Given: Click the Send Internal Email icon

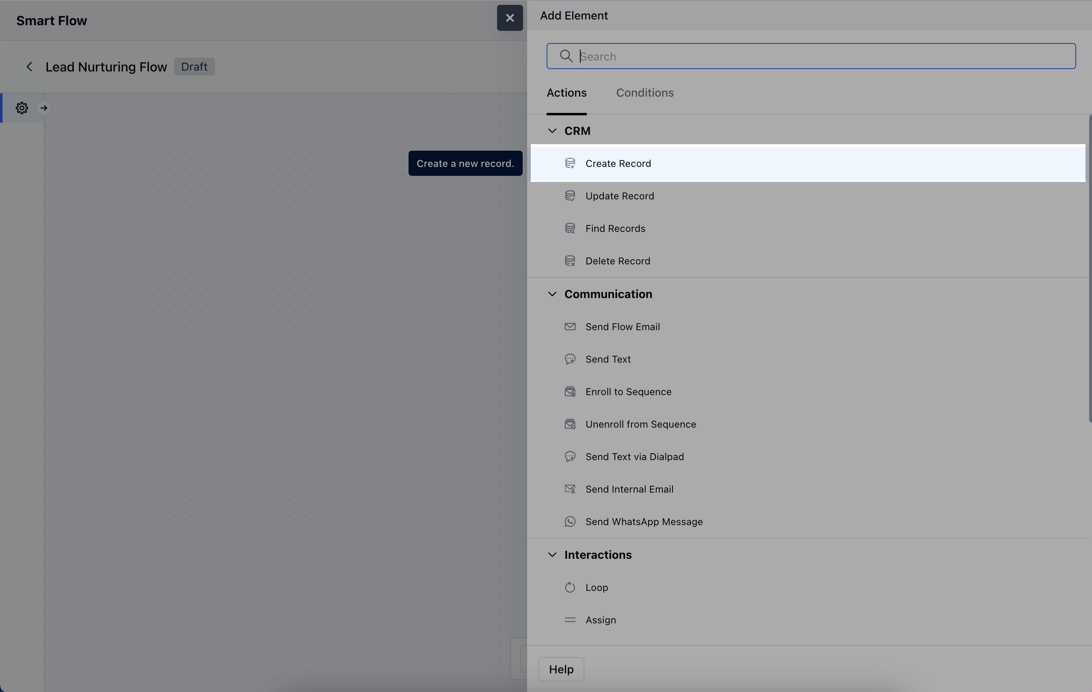Looking at the screenshot, I should click(x=570, y=489).
